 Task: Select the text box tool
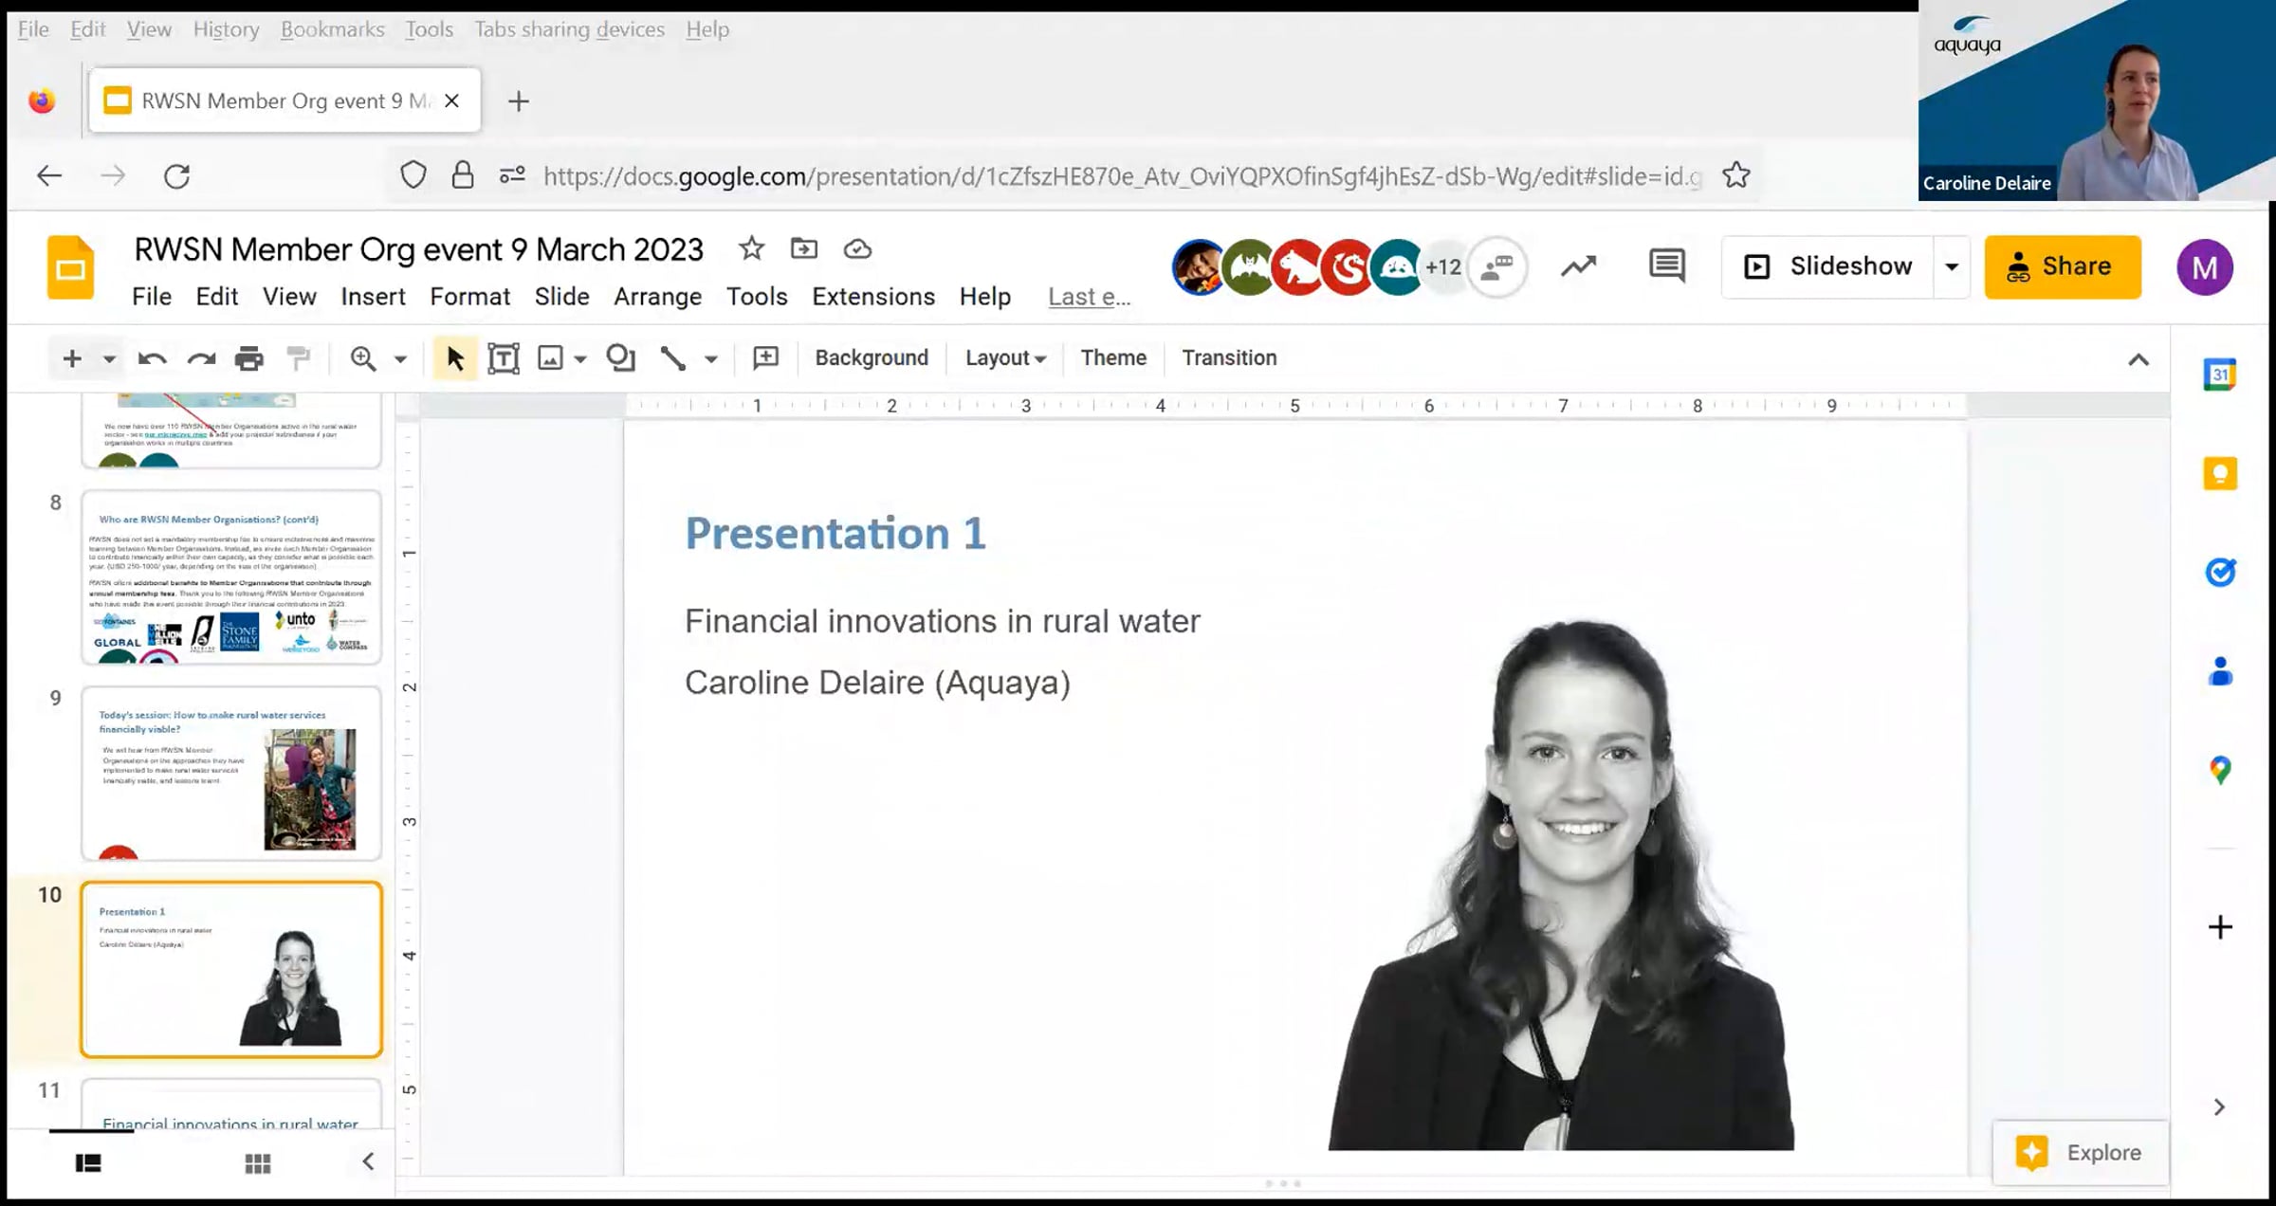point(503,358)
